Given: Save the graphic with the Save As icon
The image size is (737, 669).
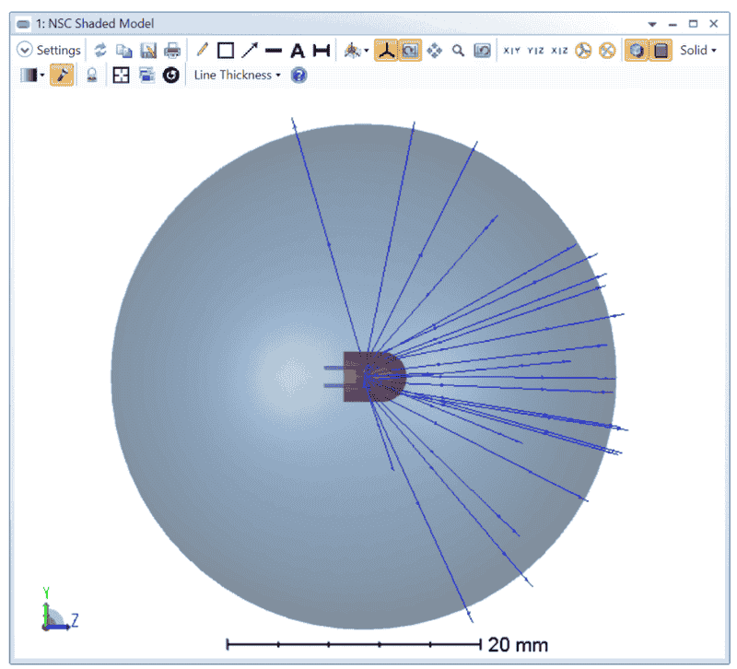Looking at the screenshot, I should tap(148, 51).
